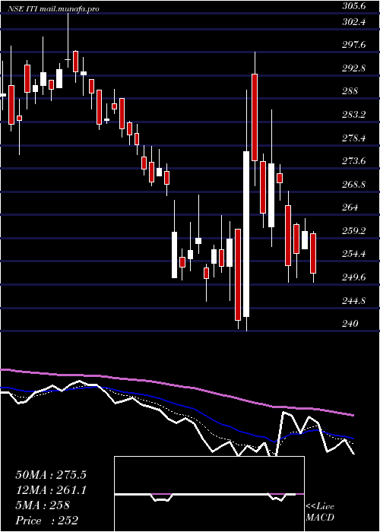Click the 278.4 price axis label
This screenshot has width=380, height=532.
click(x=355, y=138)
